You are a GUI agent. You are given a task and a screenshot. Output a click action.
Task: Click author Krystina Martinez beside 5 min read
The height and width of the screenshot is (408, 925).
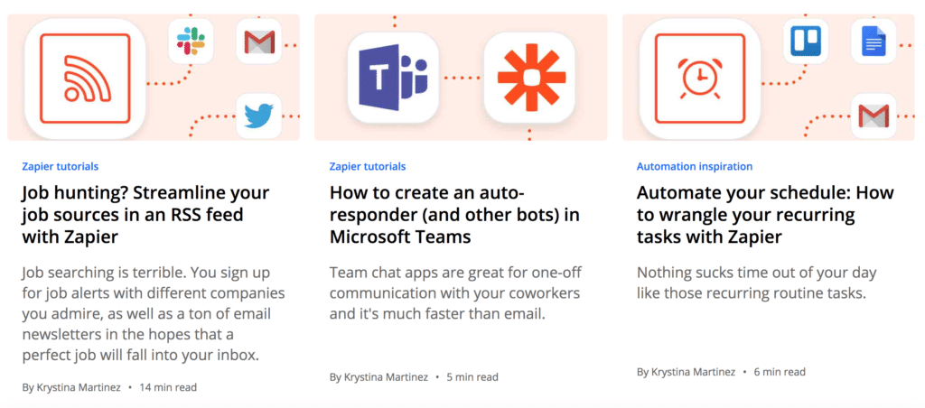point(386,376)
